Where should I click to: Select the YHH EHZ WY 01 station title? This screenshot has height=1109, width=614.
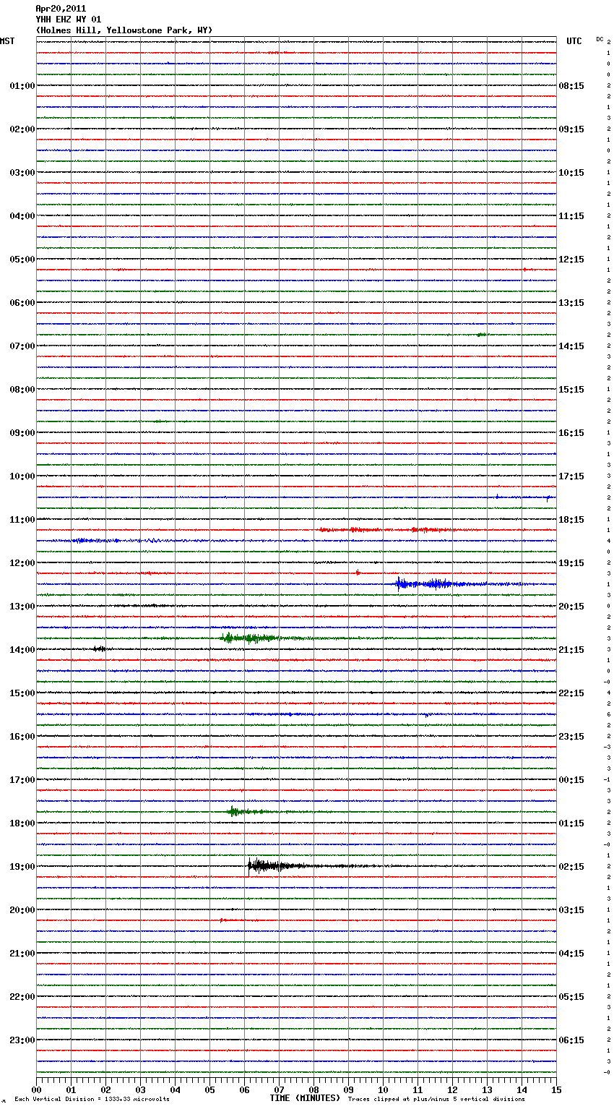click(x=69, y=20)
